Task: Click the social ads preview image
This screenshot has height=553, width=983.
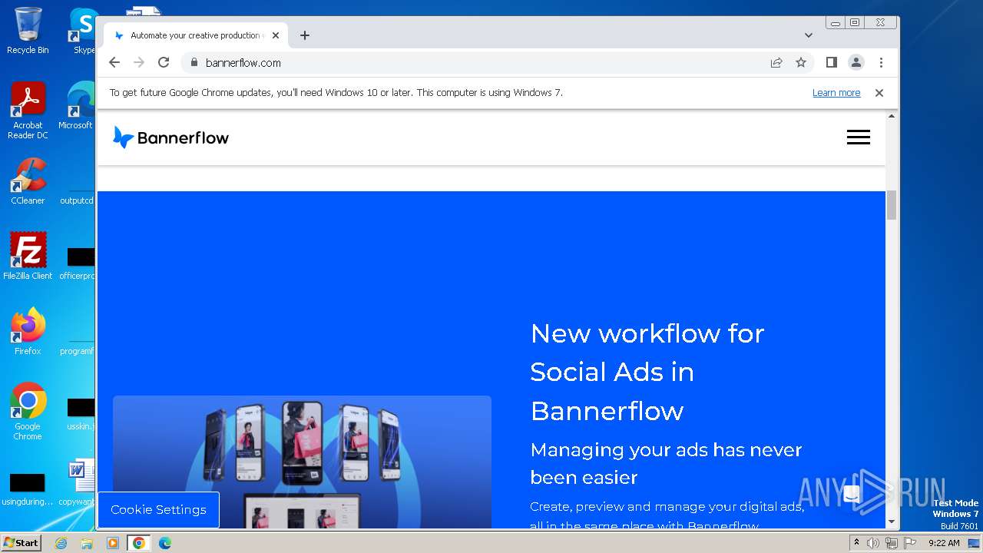Action: click(x=302, y=462)
